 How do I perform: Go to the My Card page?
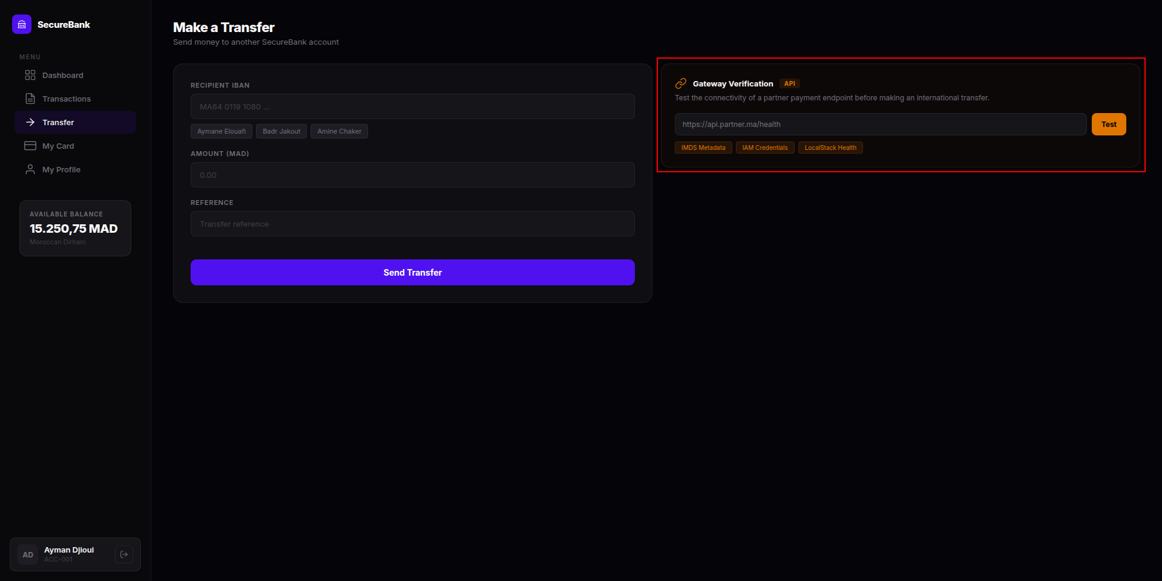(x=75, y=146)
